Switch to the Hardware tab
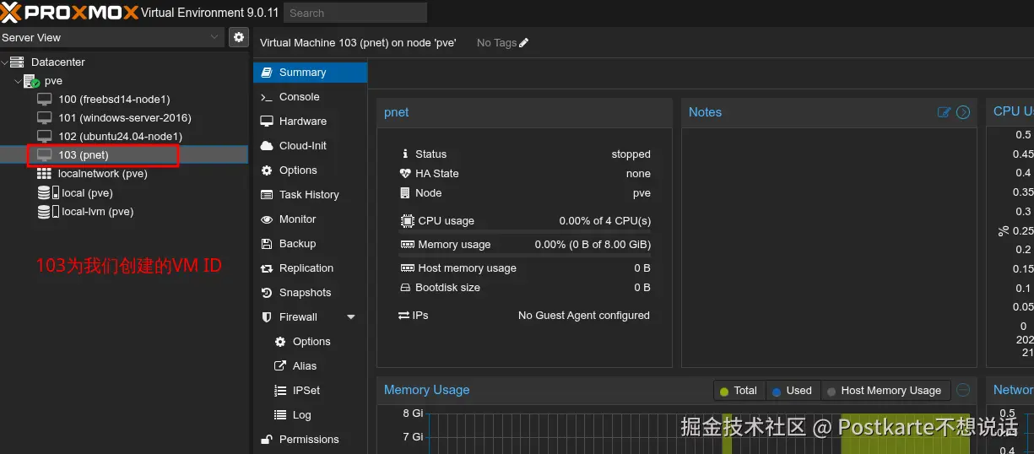Viewport: 1034px width, 454px height. [302, 122]
